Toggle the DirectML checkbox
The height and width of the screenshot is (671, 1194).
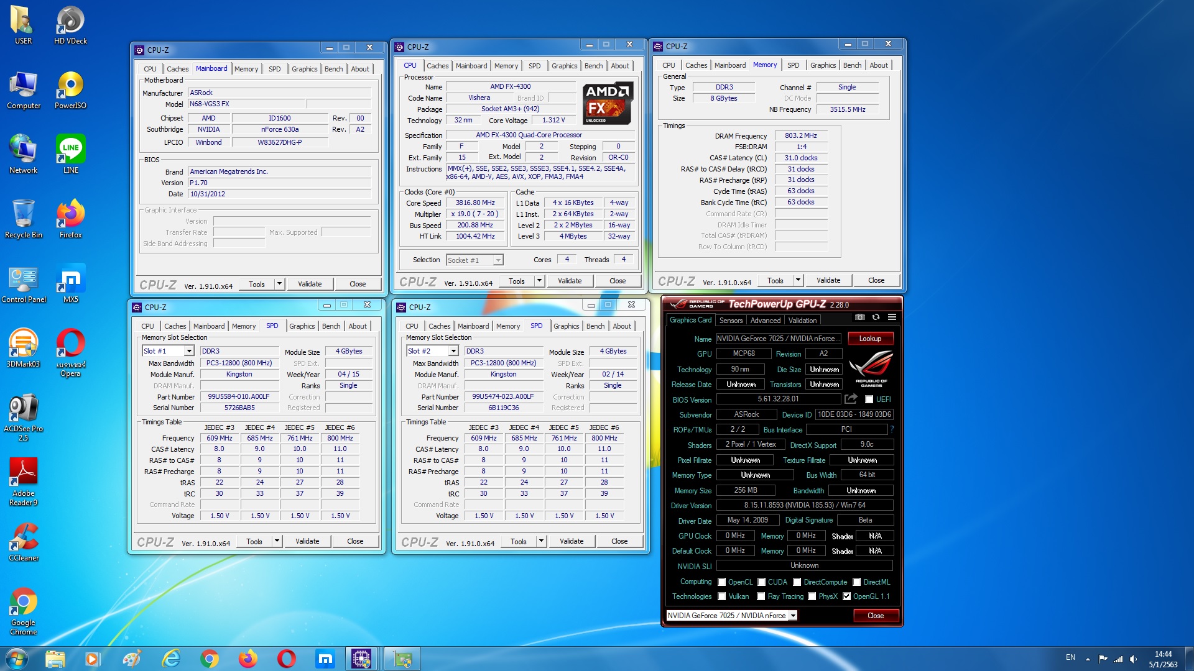(x=856, y=582)
